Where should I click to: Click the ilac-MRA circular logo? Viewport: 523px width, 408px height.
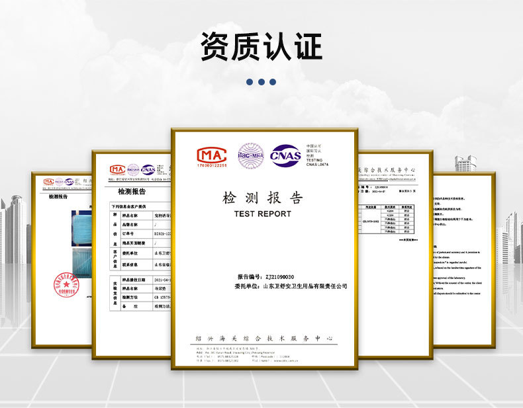point(251,156)
